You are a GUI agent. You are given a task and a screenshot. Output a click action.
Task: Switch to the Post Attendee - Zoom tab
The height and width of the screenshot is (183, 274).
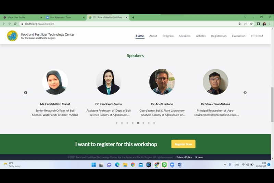pos(63,18)
